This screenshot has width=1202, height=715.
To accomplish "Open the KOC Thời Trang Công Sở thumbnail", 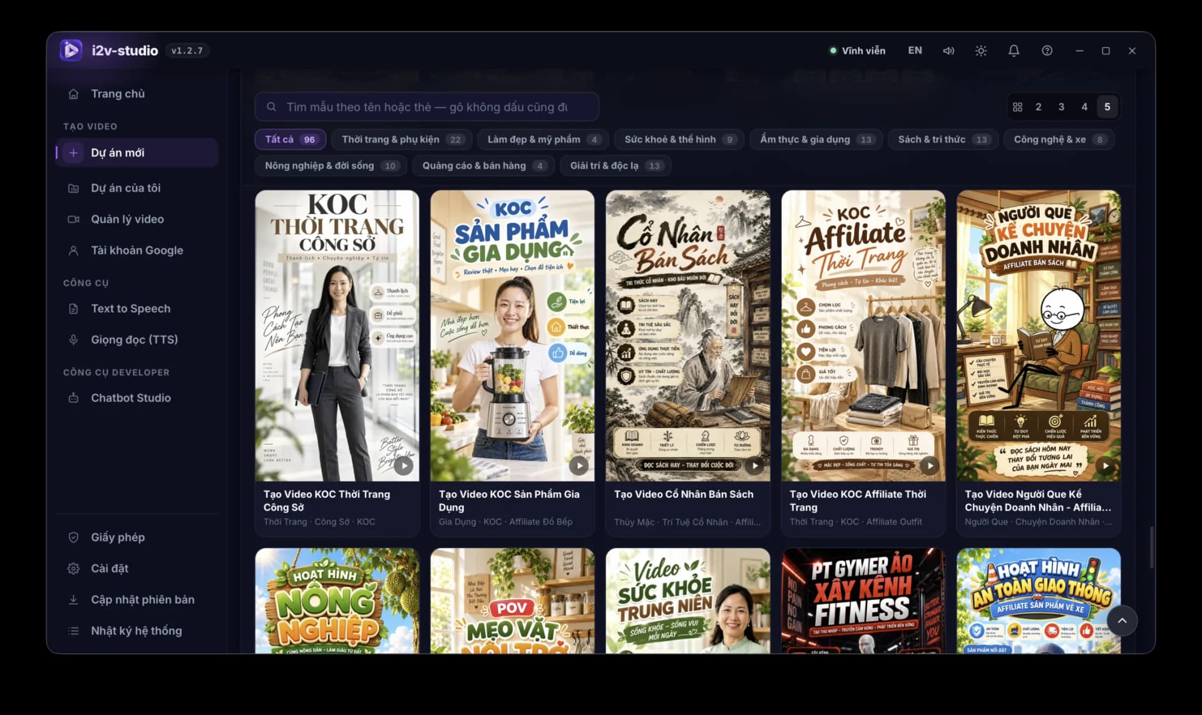I will pyautogui.click(x=337, y=336).
